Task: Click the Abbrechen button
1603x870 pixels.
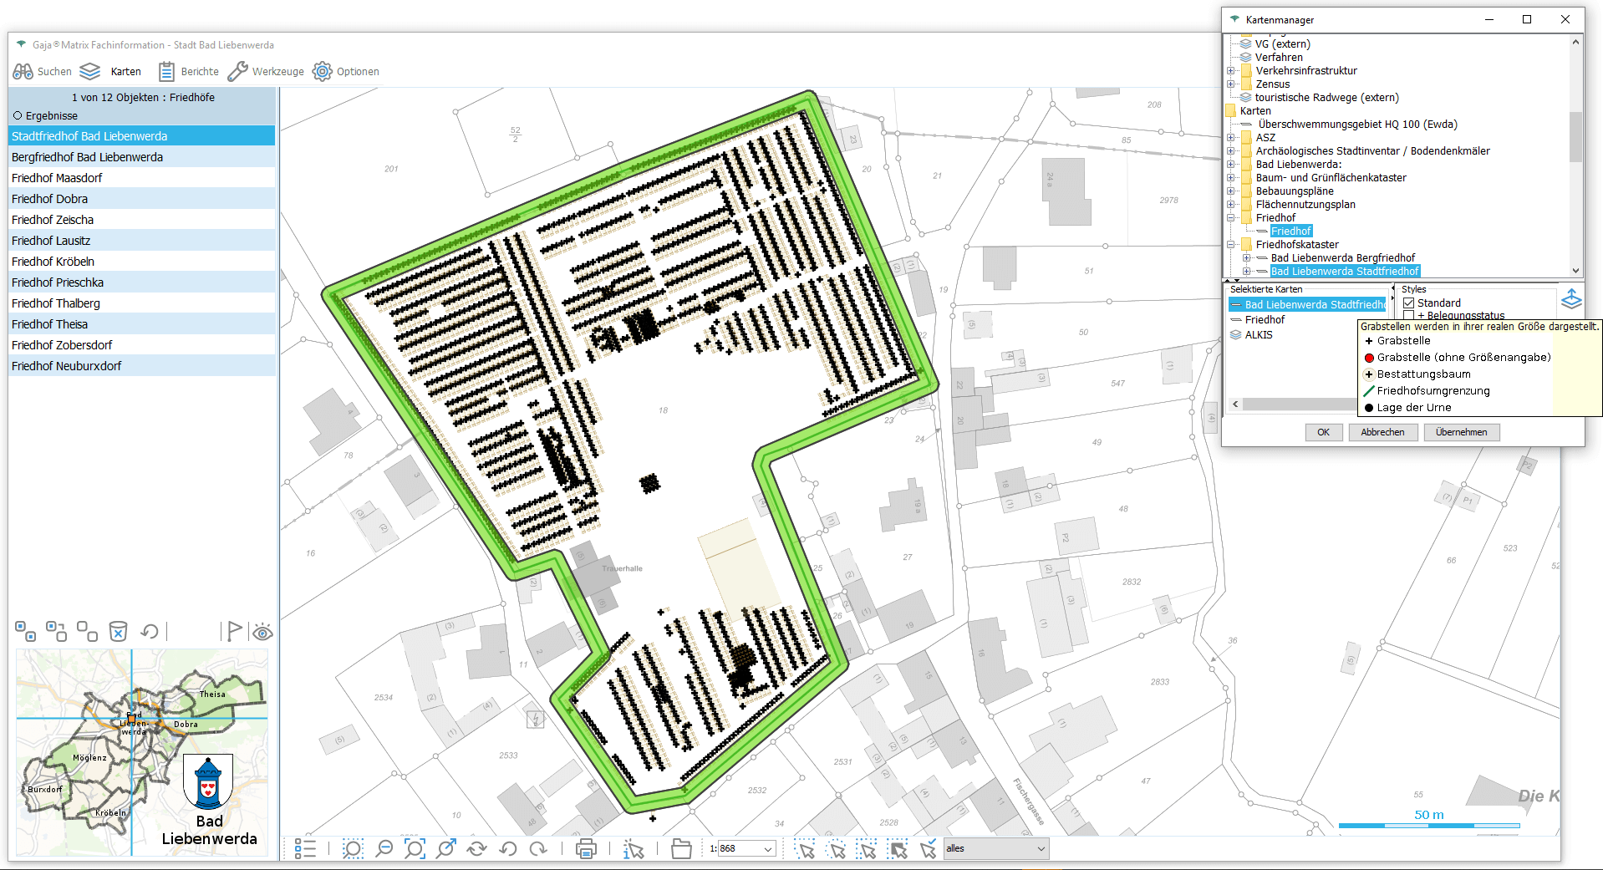Action: pyautogui.click(x=1382, y=432)
